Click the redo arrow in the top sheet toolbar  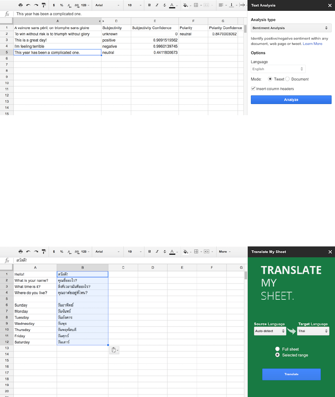(36, 5)
